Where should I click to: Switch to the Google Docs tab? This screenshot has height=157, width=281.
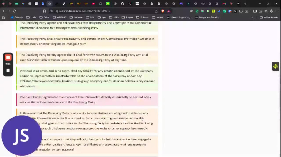point(43,4)
